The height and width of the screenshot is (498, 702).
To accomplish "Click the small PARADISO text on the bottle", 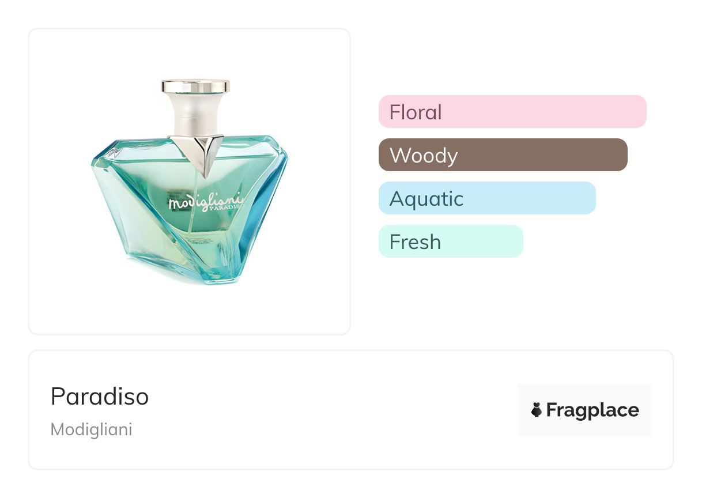I will click(x=230, y=210).
